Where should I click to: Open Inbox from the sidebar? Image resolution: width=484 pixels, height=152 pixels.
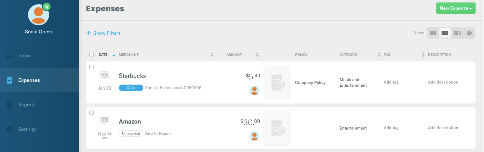(24, 55)
